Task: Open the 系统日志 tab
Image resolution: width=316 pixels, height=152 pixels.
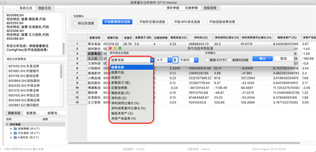Action: click(25, 8)
